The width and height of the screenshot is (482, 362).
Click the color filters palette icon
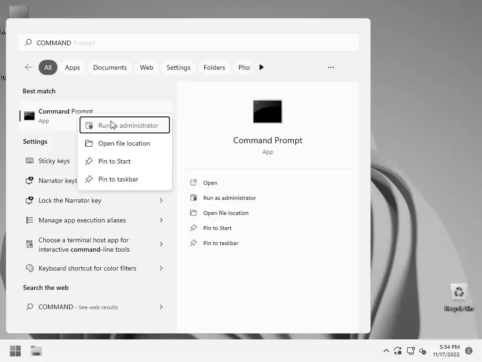click(x=30, y=268)
